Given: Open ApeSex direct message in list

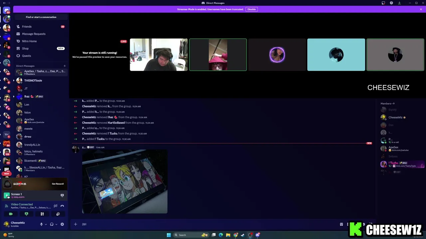Looking at the screenshot, I should [x=41, y=120].
